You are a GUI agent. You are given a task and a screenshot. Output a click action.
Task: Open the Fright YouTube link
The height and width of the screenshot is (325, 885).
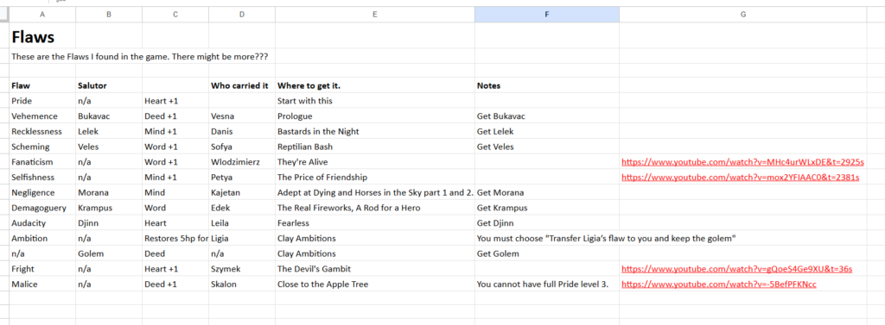coord(736,269)
